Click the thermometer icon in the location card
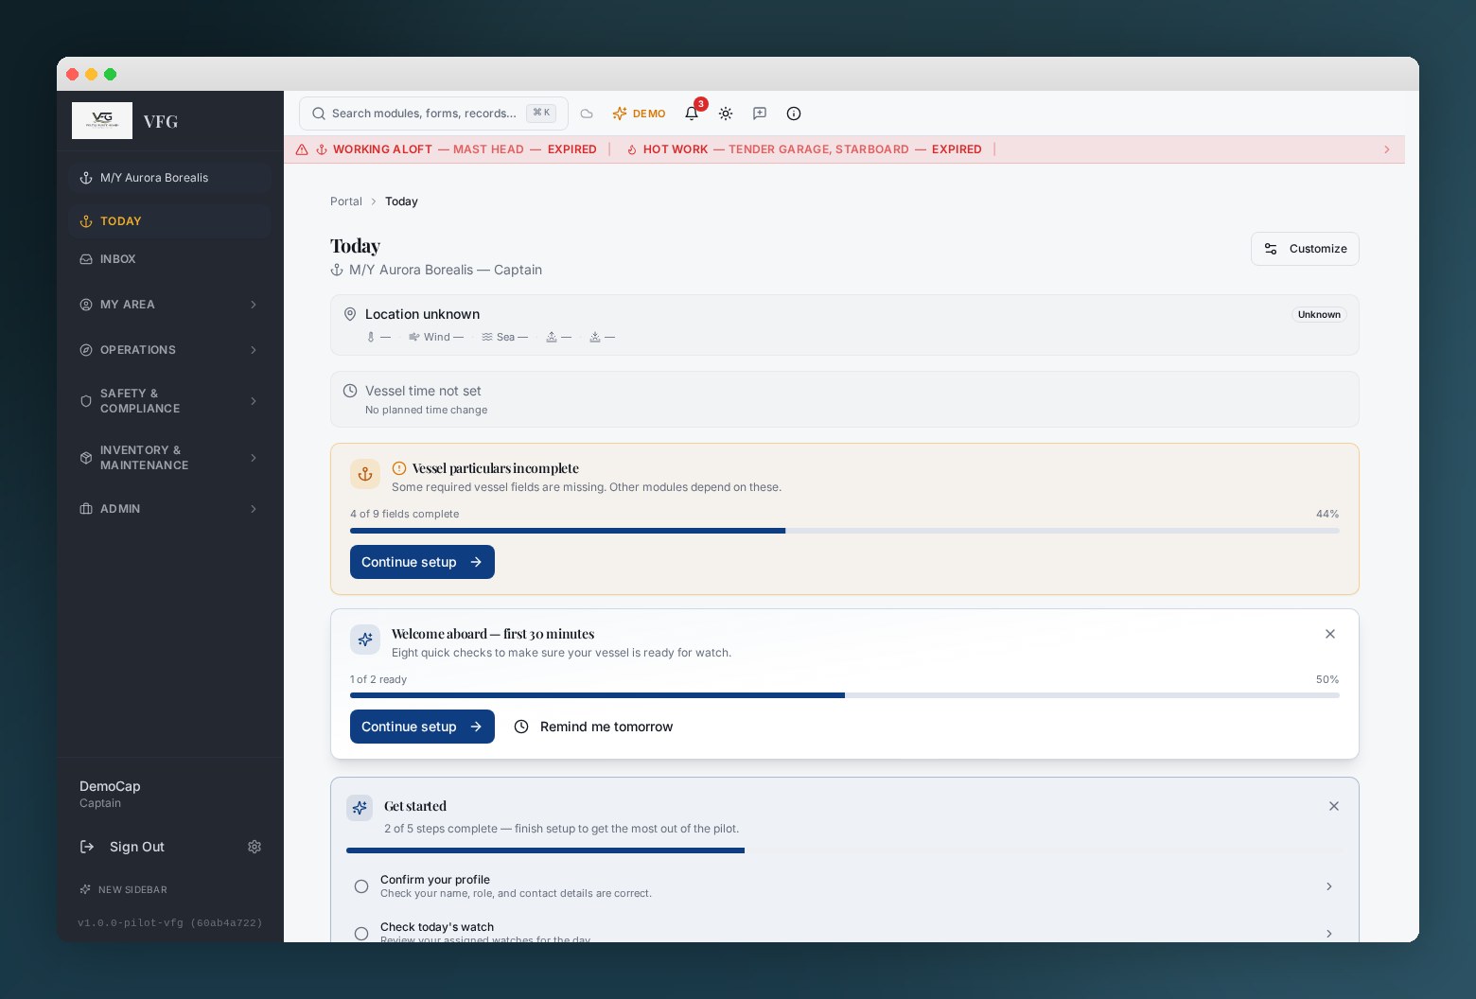 pyautogui.click(x=371, y=337)
